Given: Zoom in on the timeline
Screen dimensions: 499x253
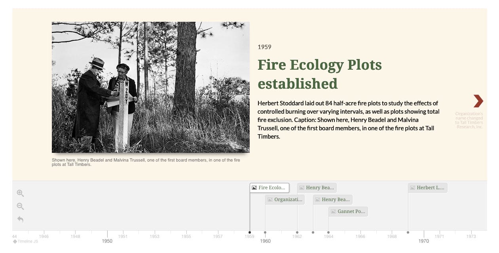Looking at the screenshot, I should [21, 193].
